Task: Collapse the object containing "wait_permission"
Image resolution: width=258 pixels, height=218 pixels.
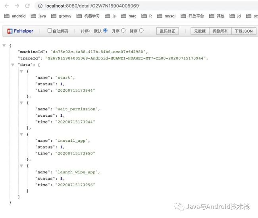Action: (x=21, y=103)
